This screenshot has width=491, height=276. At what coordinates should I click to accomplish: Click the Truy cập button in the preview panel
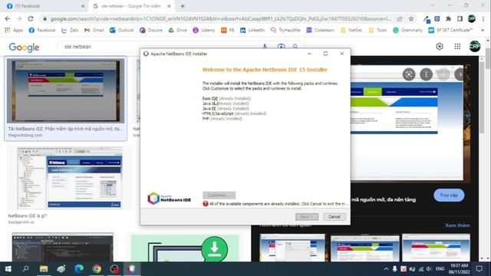pyautogui.click(x=449, y=195)
